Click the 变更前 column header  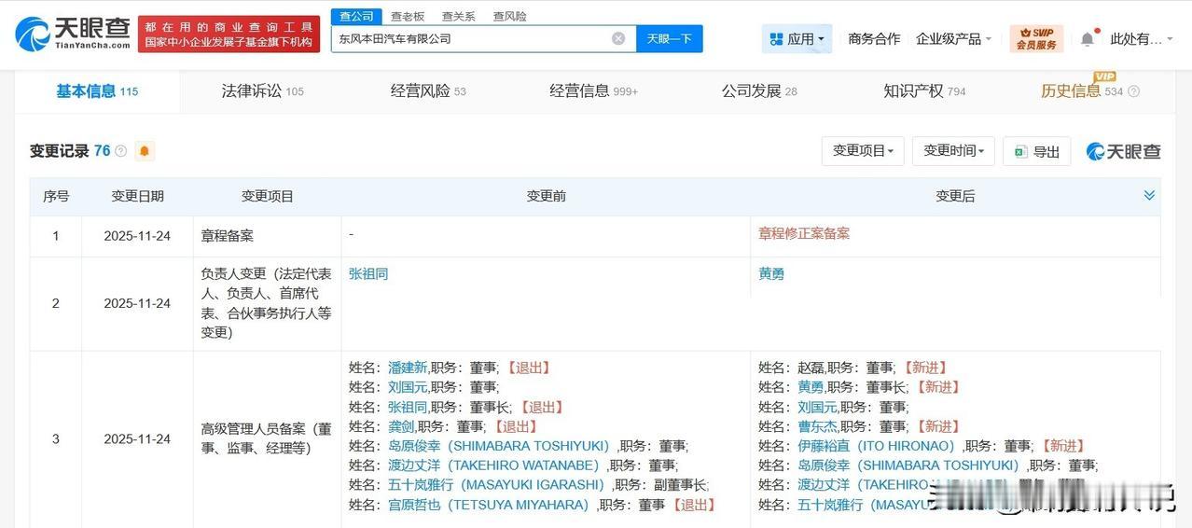coord(546,196)
